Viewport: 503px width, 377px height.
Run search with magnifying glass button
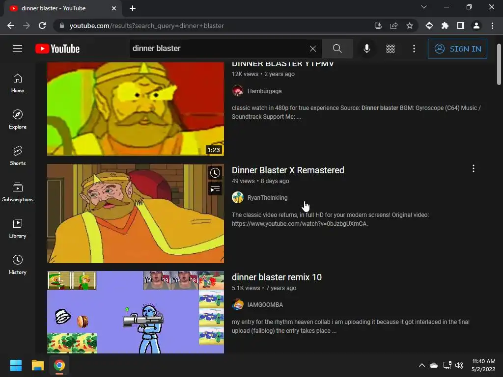coord(337,49)
